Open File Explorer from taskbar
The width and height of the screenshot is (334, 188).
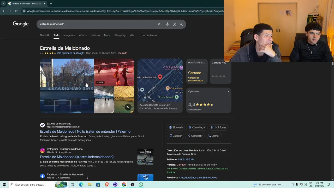[x=90, y=185]
